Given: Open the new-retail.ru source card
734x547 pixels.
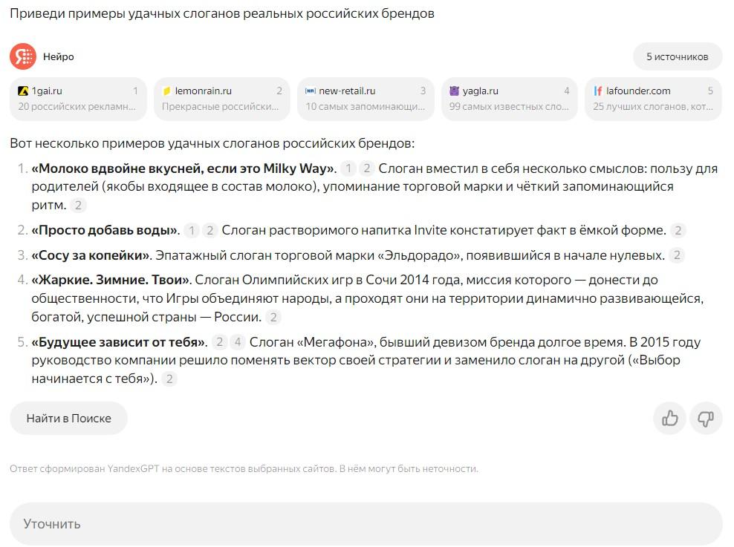Looking at the screenshot, I should (x=366, y=99).
